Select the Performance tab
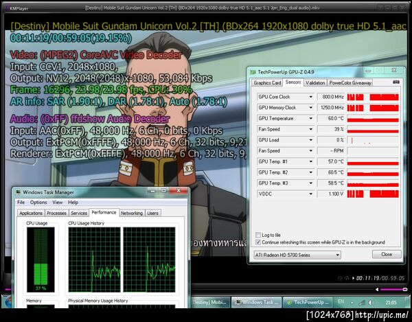 (x=104, y=212)
